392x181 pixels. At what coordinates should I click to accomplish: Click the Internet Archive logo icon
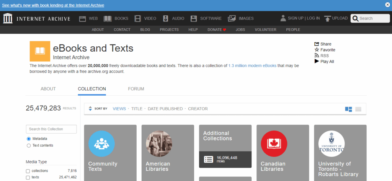pyautogui.click(x=7, y=18)
